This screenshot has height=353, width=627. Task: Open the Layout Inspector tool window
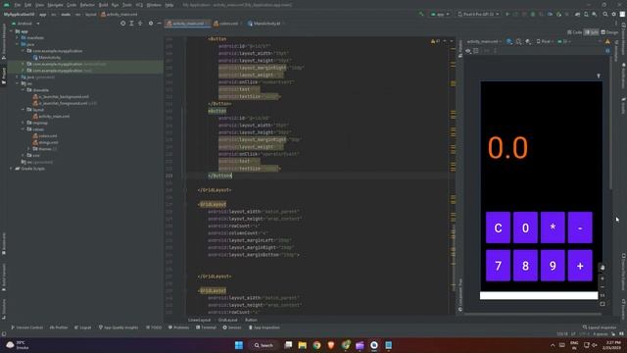[x=600, y=328]
